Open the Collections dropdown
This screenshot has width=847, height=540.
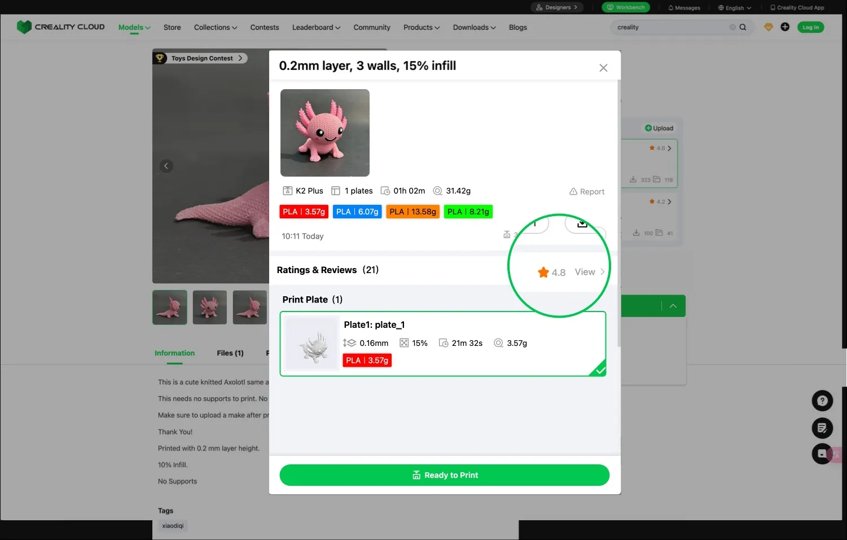pos(215,28)
